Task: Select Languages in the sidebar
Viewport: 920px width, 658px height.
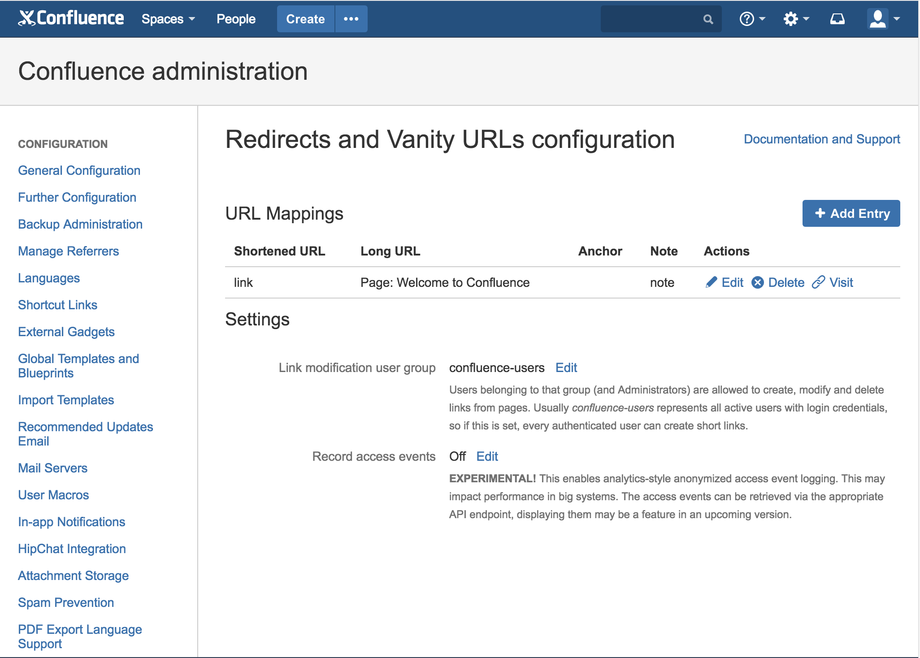Action: pyautogui.click(x=49, y=278)
